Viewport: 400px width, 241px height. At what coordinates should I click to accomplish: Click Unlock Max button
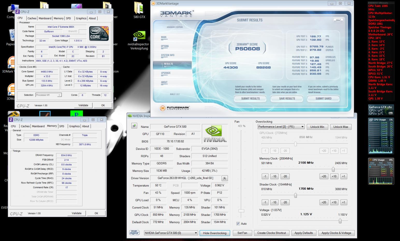pyautogui.click(x=341, y=127)
